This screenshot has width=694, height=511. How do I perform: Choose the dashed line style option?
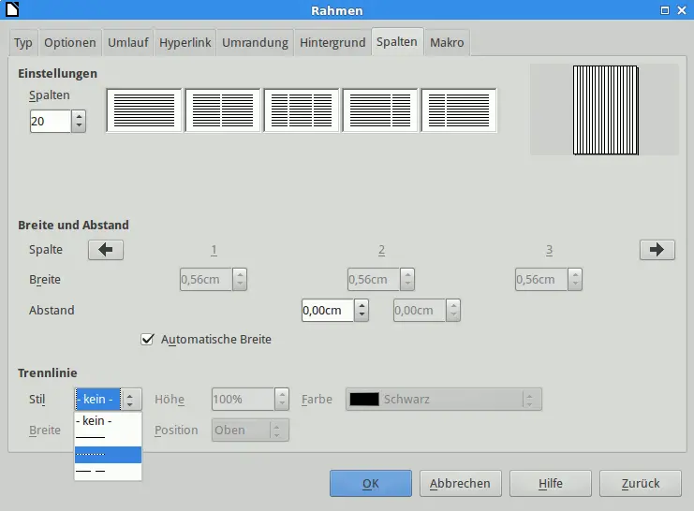coord(108,472)
